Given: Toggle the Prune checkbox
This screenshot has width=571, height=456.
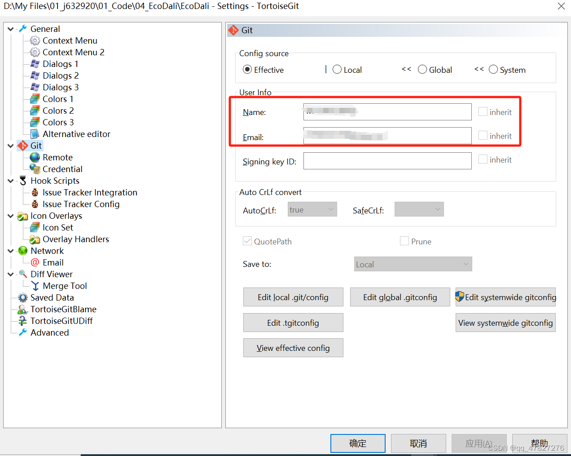Looking at the screenshot, I should point(404,241).
